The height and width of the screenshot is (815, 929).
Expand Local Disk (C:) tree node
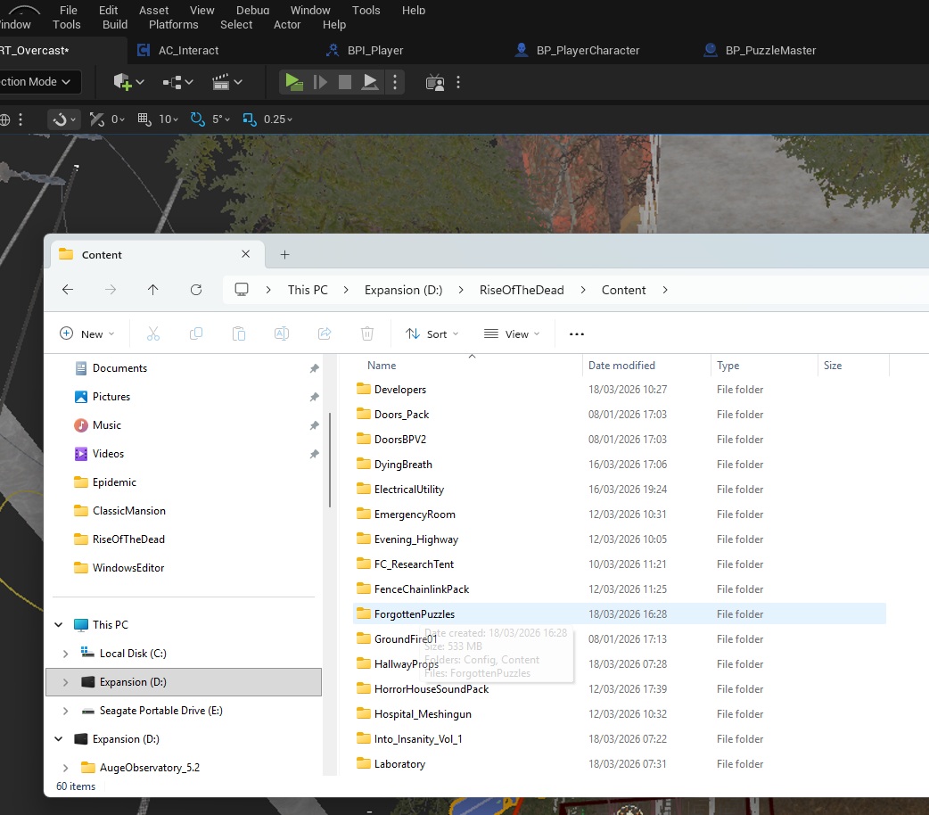pos(65,654)
